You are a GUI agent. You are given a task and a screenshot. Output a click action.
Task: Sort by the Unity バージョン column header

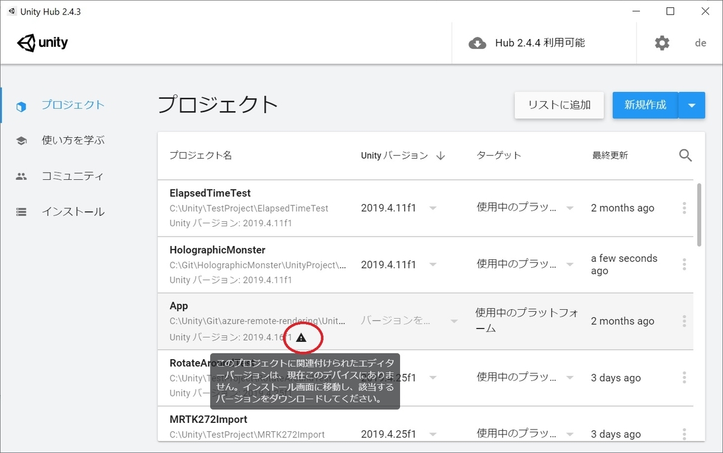395,155
